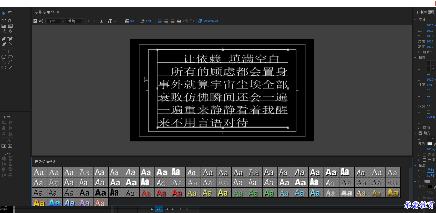The image size is (436, 213).
Task: Toggle Show Background Video eye icon
Action: pyautogui.click(x=200, y=21)
